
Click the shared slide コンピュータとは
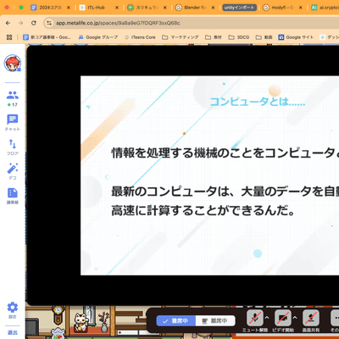209,175
